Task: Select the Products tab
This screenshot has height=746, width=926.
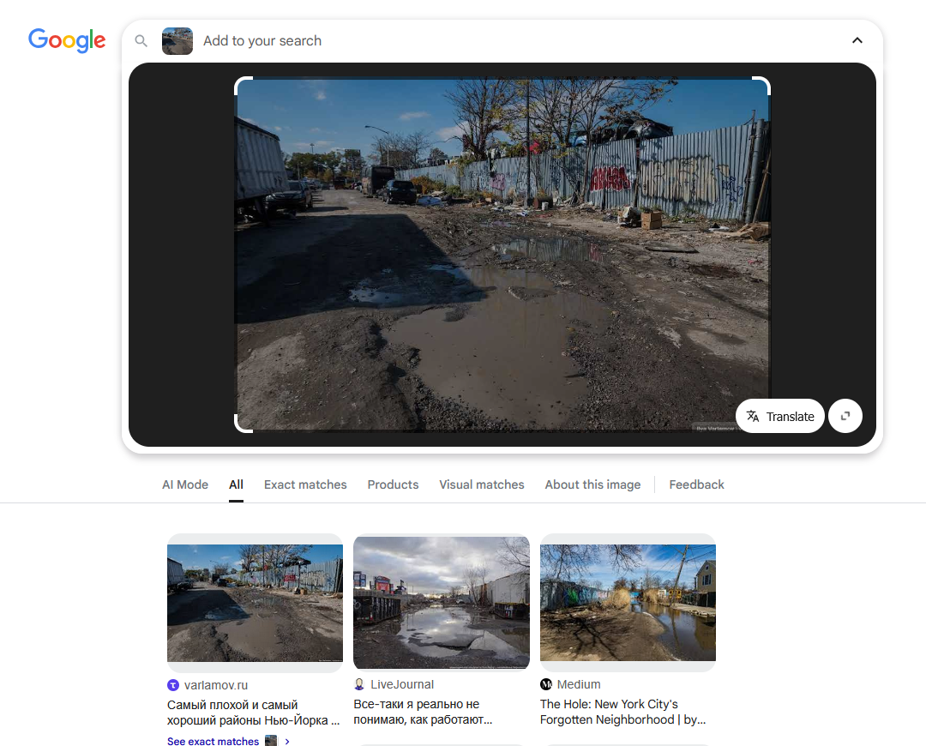Action: pos(393,484)
